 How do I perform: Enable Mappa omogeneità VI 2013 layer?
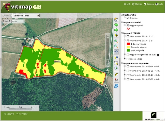point(127,55)
